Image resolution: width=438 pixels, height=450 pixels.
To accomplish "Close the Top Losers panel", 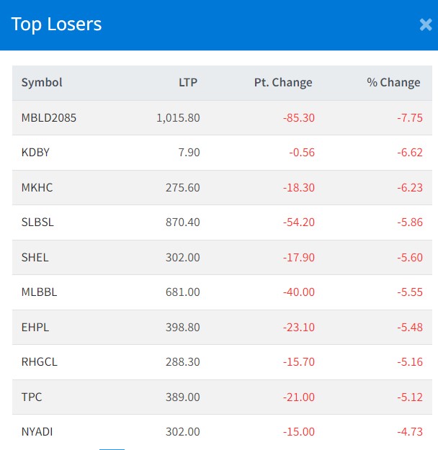I will [425, 24].
